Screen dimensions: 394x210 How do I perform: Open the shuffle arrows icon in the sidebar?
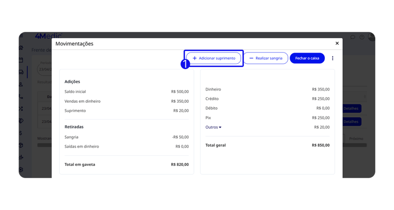(21, 109)
